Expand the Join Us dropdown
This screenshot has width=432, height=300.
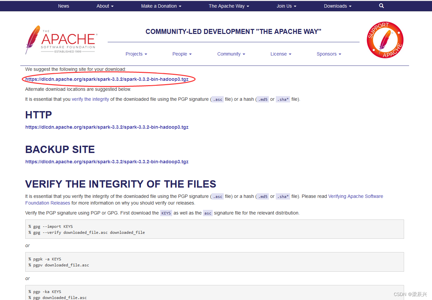tap(286, 6)
